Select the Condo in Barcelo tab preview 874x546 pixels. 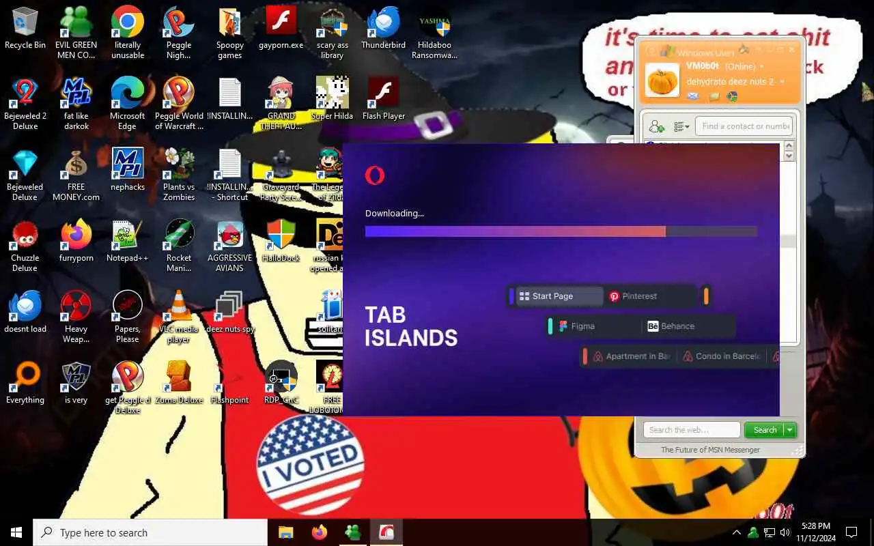pyautogui.click(x=721, y=356)
